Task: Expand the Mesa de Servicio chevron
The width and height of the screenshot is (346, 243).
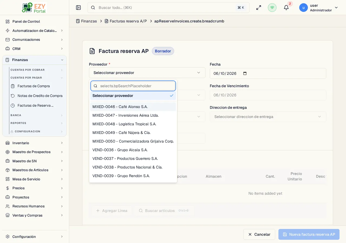Action: coord(62,179)
